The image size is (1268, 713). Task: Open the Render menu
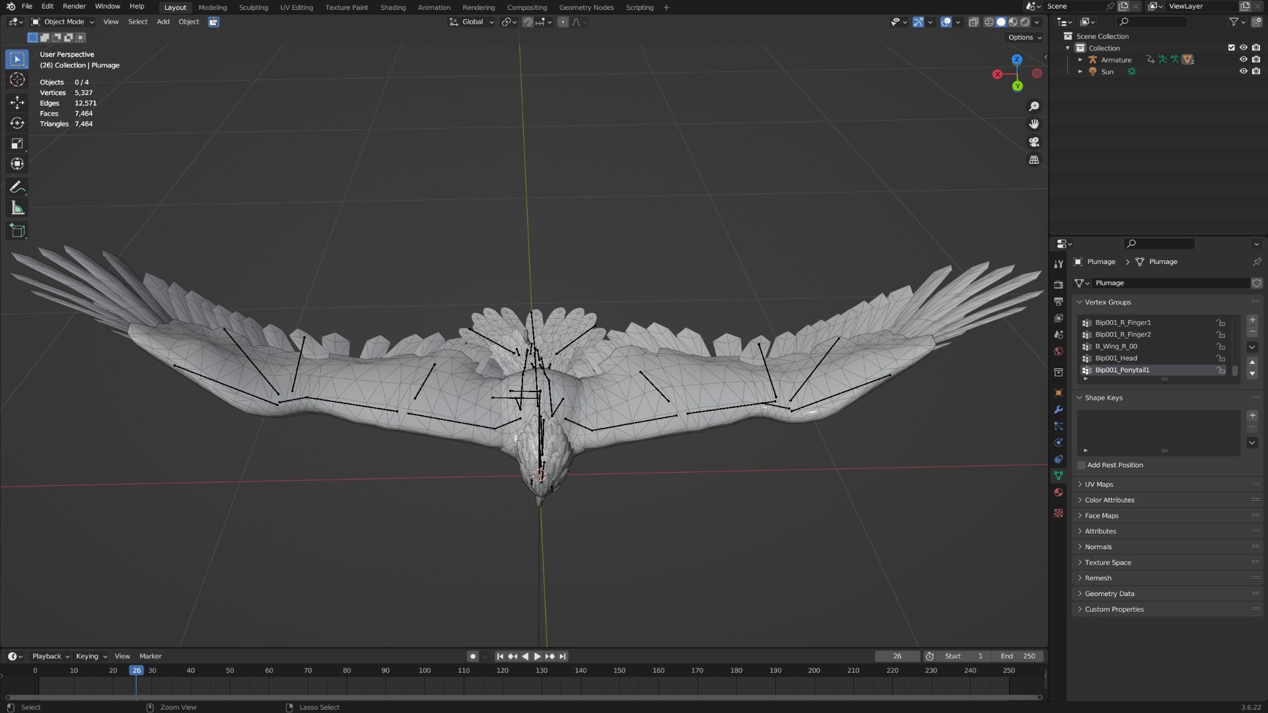pyautogui.click(x=74, y=6)
